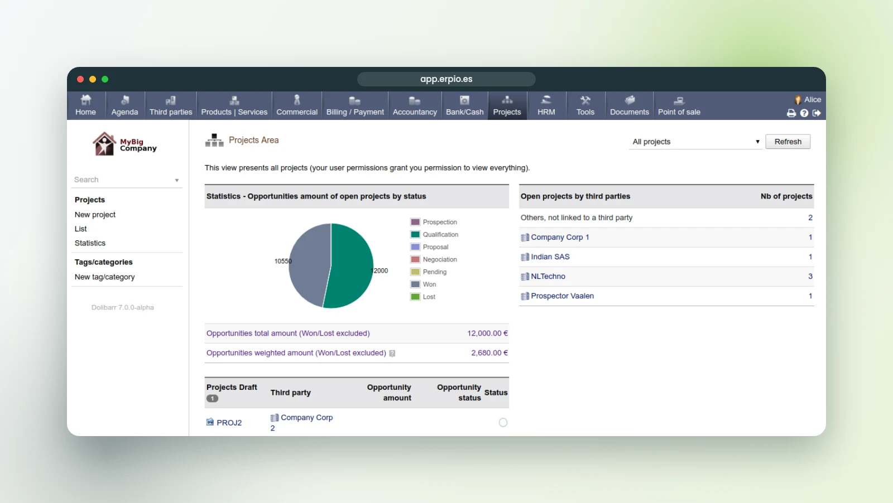The image size is (893, 503).
Task: Expand the sidebar Search dropdown arrow
Action: pos(177,180)
